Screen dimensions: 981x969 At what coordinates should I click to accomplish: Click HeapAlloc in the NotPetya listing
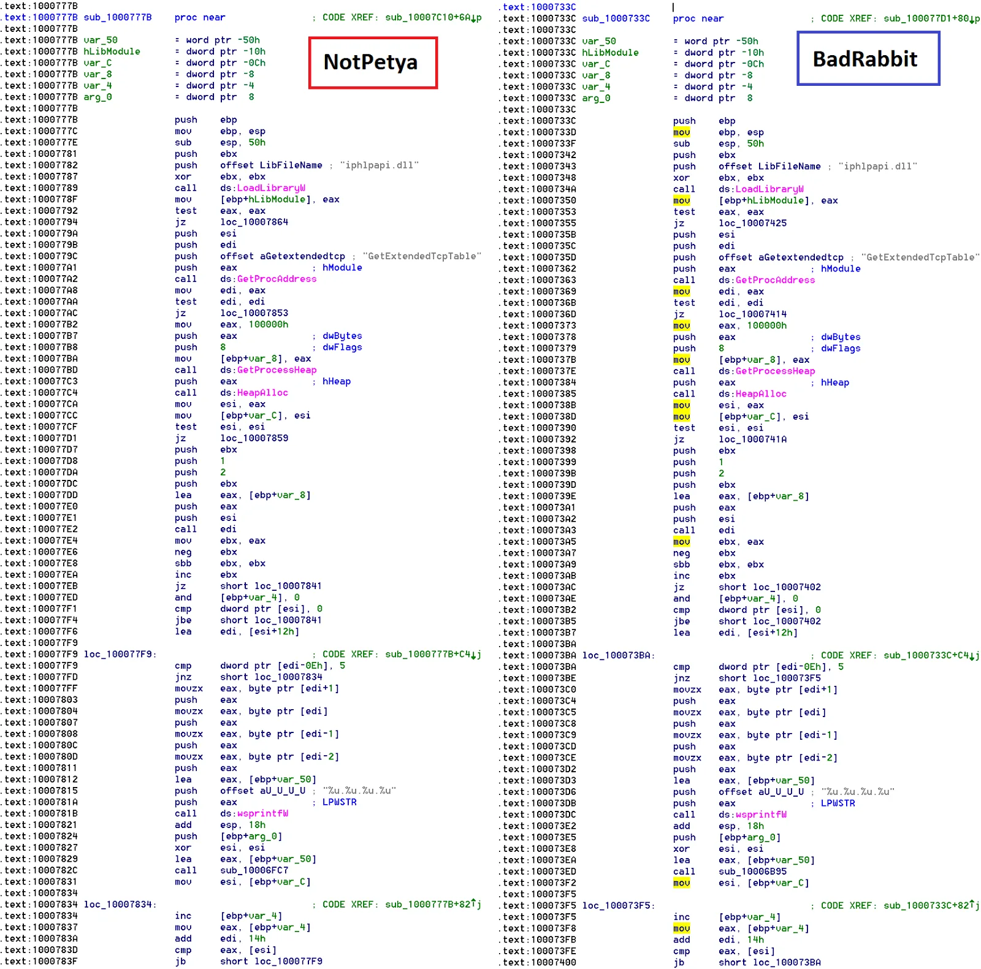coord(262,393)
